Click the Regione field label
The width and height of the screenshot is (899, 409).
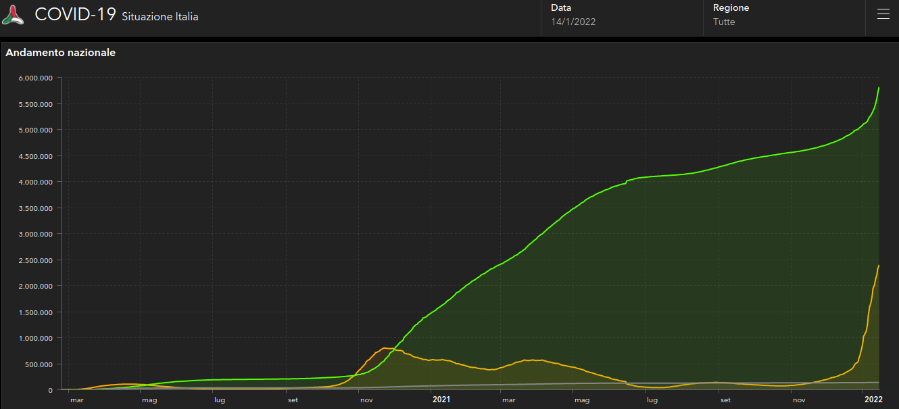coord(731,8)
